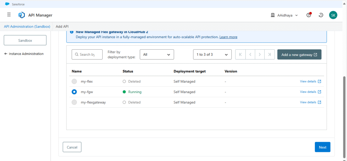Click the search magnifier icon
This screenshot has width=347, height=161.
(77, 54)
